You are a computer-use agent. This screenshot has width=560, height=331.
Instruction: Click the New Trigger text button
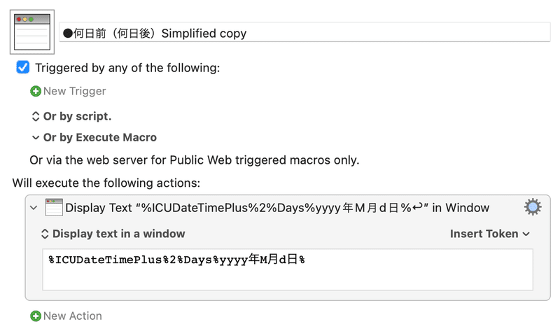pos(75,92)
